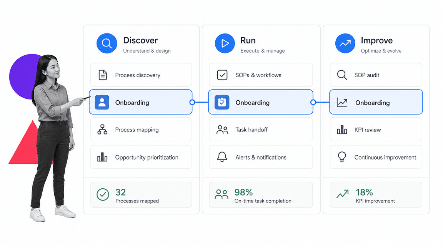Open the SOP audit card
Screen dimensions: 443x246
(x=376, y=75)
